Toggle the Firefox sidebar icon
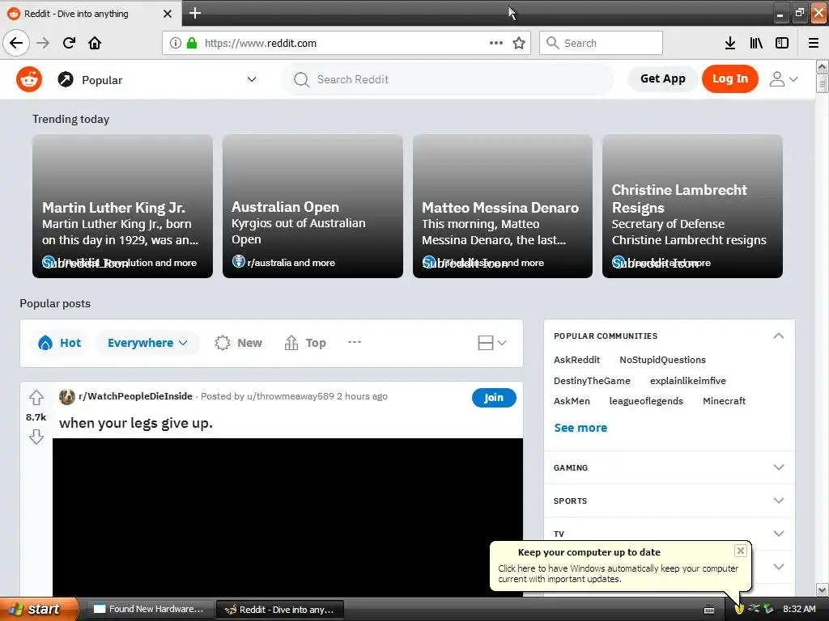The image size is (829, 621). click(782, 43)
